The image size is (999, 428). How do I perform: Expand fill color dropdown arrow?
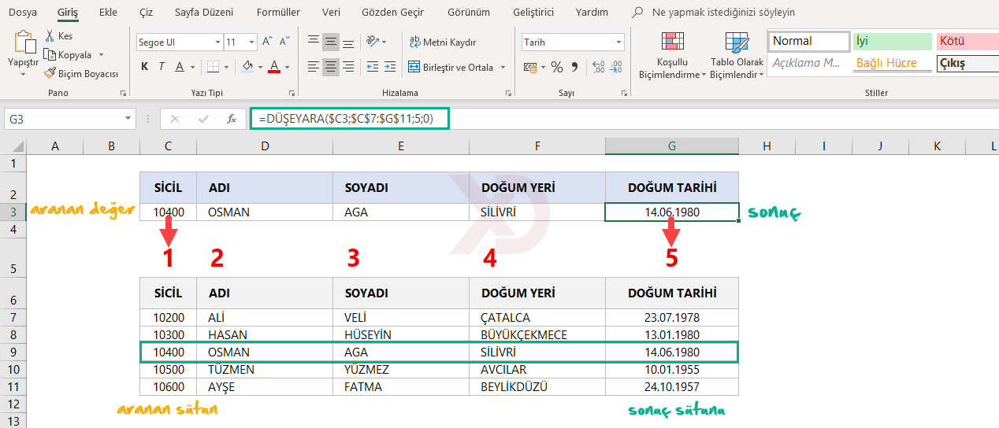[x=261, y=67]
